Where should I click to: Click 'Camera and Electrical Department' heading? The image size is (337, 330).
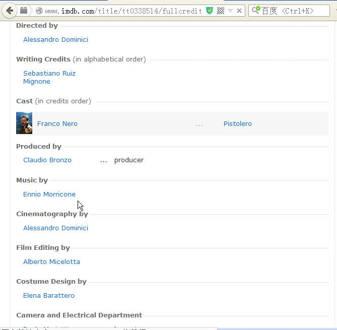tap(79, 315)
